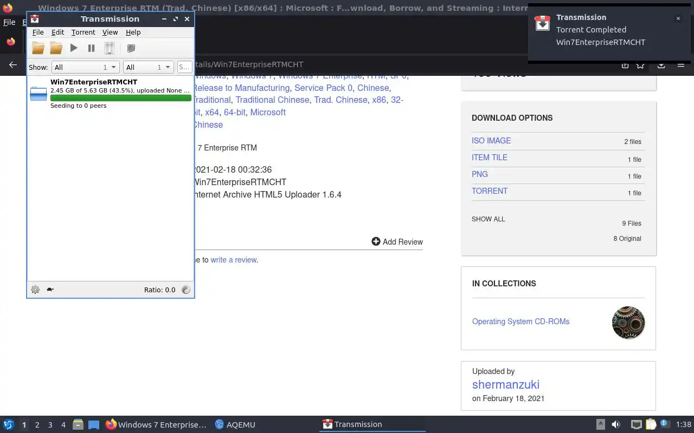Click the Transmission title bar app icon
The width and height of the screenshot is (694, 433).
click(x=35, y=19)
